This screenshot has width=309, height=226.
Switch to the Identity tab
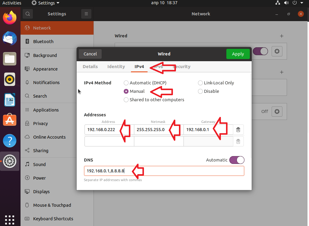click(116, 67)
